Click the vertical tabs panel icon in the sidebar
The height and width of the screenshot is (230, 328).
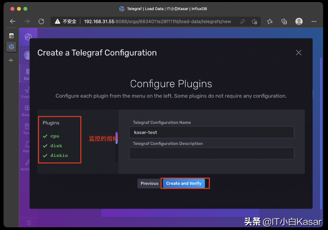11,35
